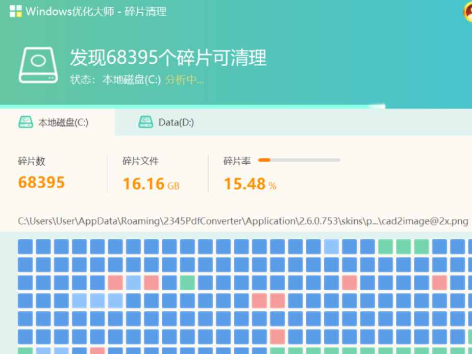
Task: Click the orange value 68395
Action: [41, 182]
